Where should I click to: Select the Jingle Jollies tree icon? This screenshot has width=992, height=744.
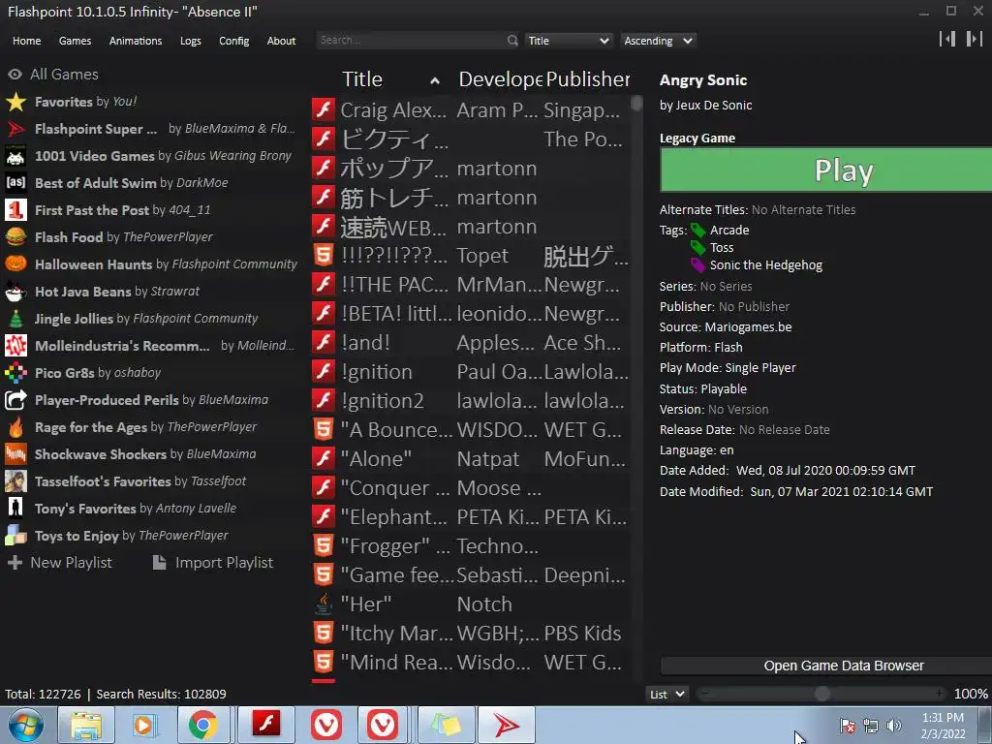point(15,319)
